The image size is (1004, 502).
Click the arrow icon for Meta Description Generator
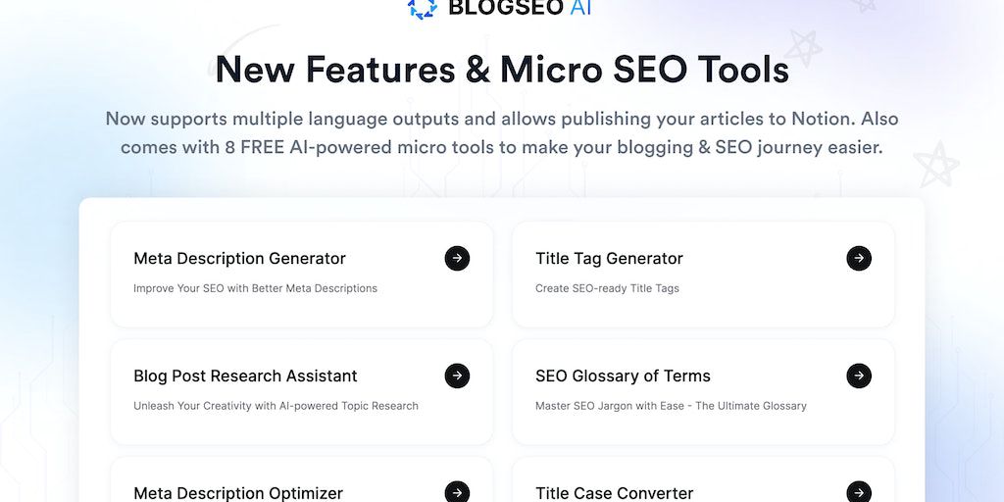[x=457, y=258]
